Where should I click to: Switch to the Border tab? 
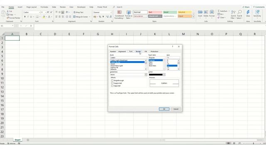point(138,51)
